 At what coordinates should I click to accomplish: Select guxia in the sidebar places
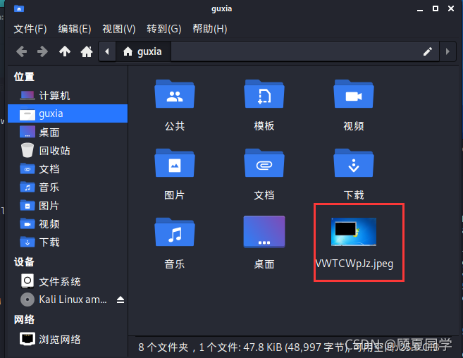pyautogui.click(x=68, y=113)
